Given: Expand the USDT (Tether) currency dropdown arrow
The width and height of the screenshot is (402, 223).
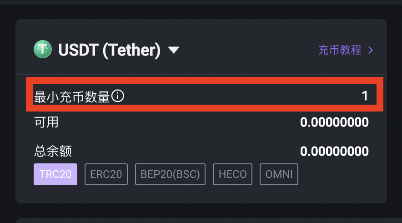Looking at the screenshot, I should coord(174,50).
